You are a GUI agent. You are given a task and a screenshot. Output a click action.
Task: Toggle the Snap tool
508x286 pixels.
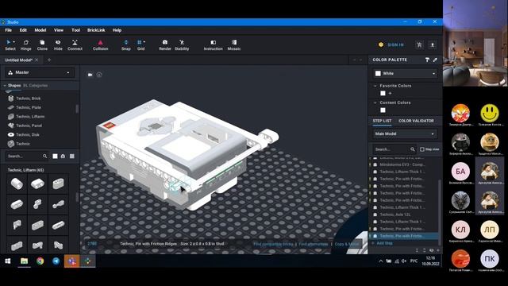(x=126, y=45)
